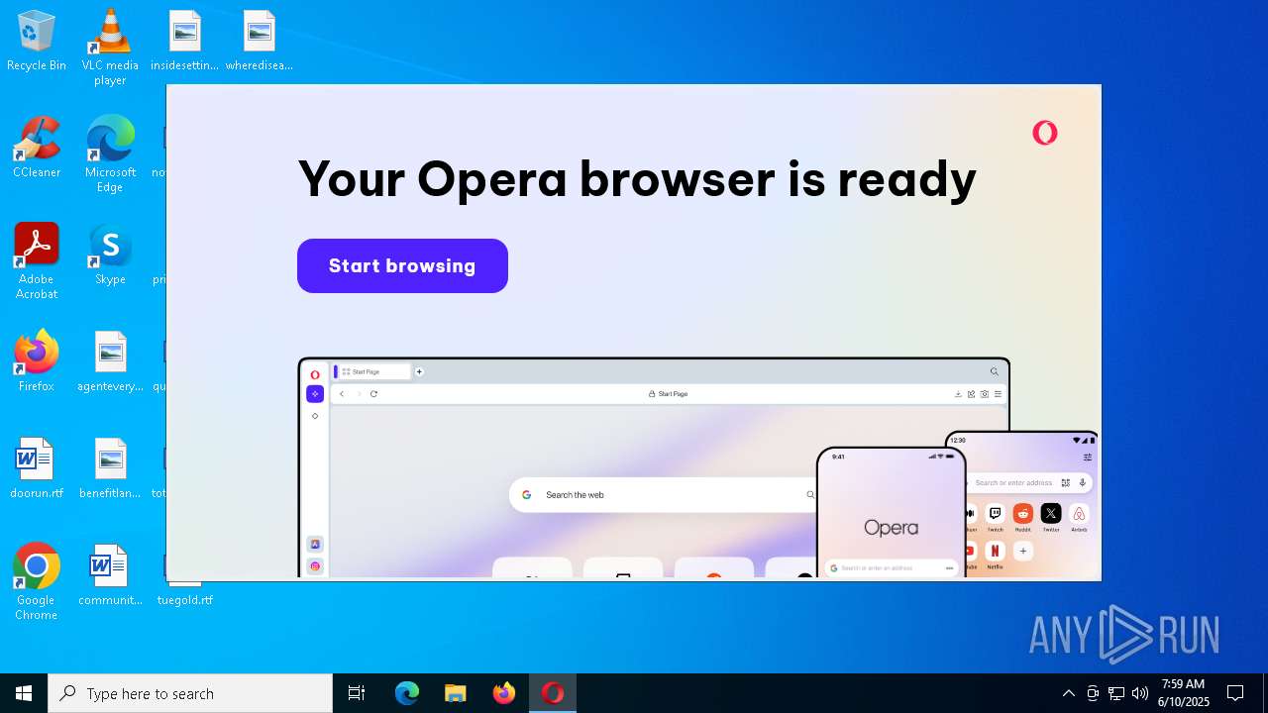Select the communit... Word document icon
The width and height of the screenshot is (1268, 713).
(x=110, y=576)
